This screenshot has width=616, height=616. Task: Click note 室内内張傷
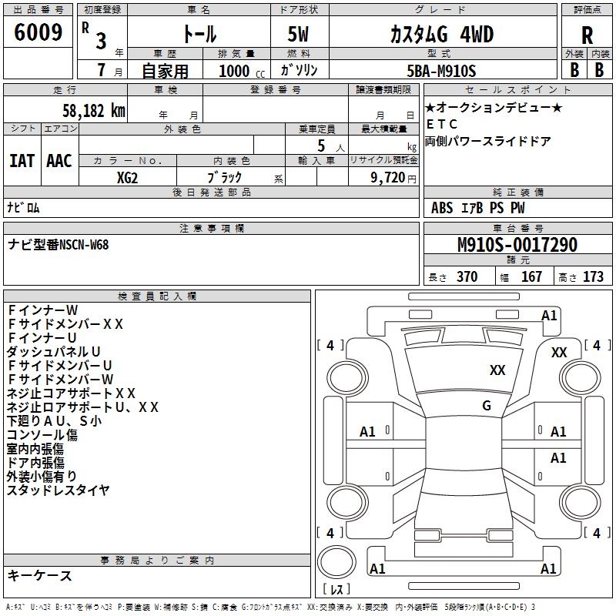pyautogui.click(x=35, y=448)
